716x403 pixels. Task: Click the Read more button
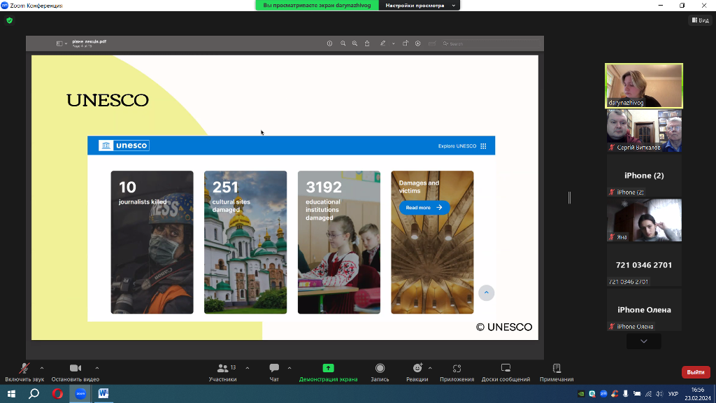424,207
